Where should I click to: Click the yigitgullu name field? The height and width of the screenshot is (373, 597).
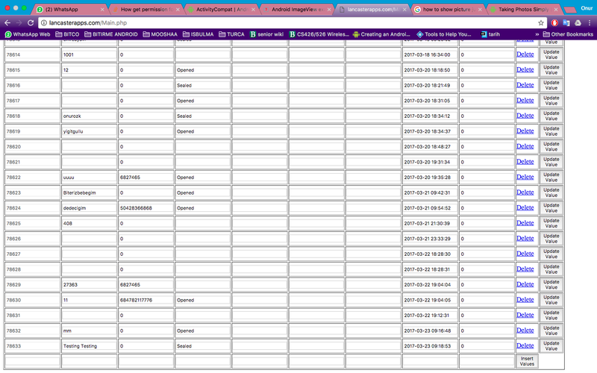[x=89, y=131]
